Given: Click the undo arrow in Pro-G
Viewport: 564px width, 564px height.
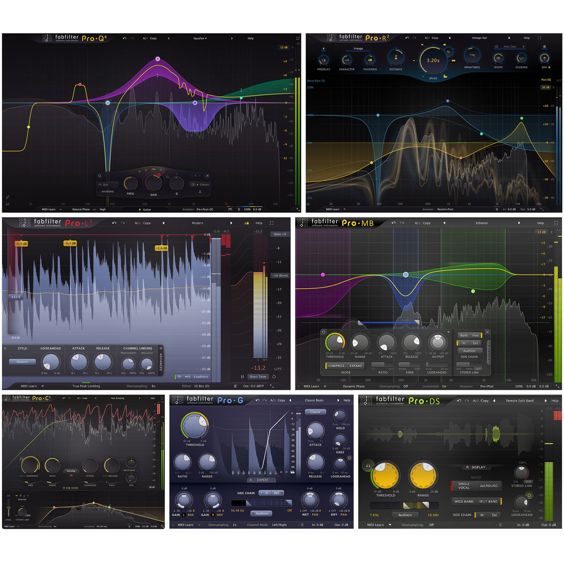Looking at the screenshot, I should pyautogui.click(x=258, y=400).
